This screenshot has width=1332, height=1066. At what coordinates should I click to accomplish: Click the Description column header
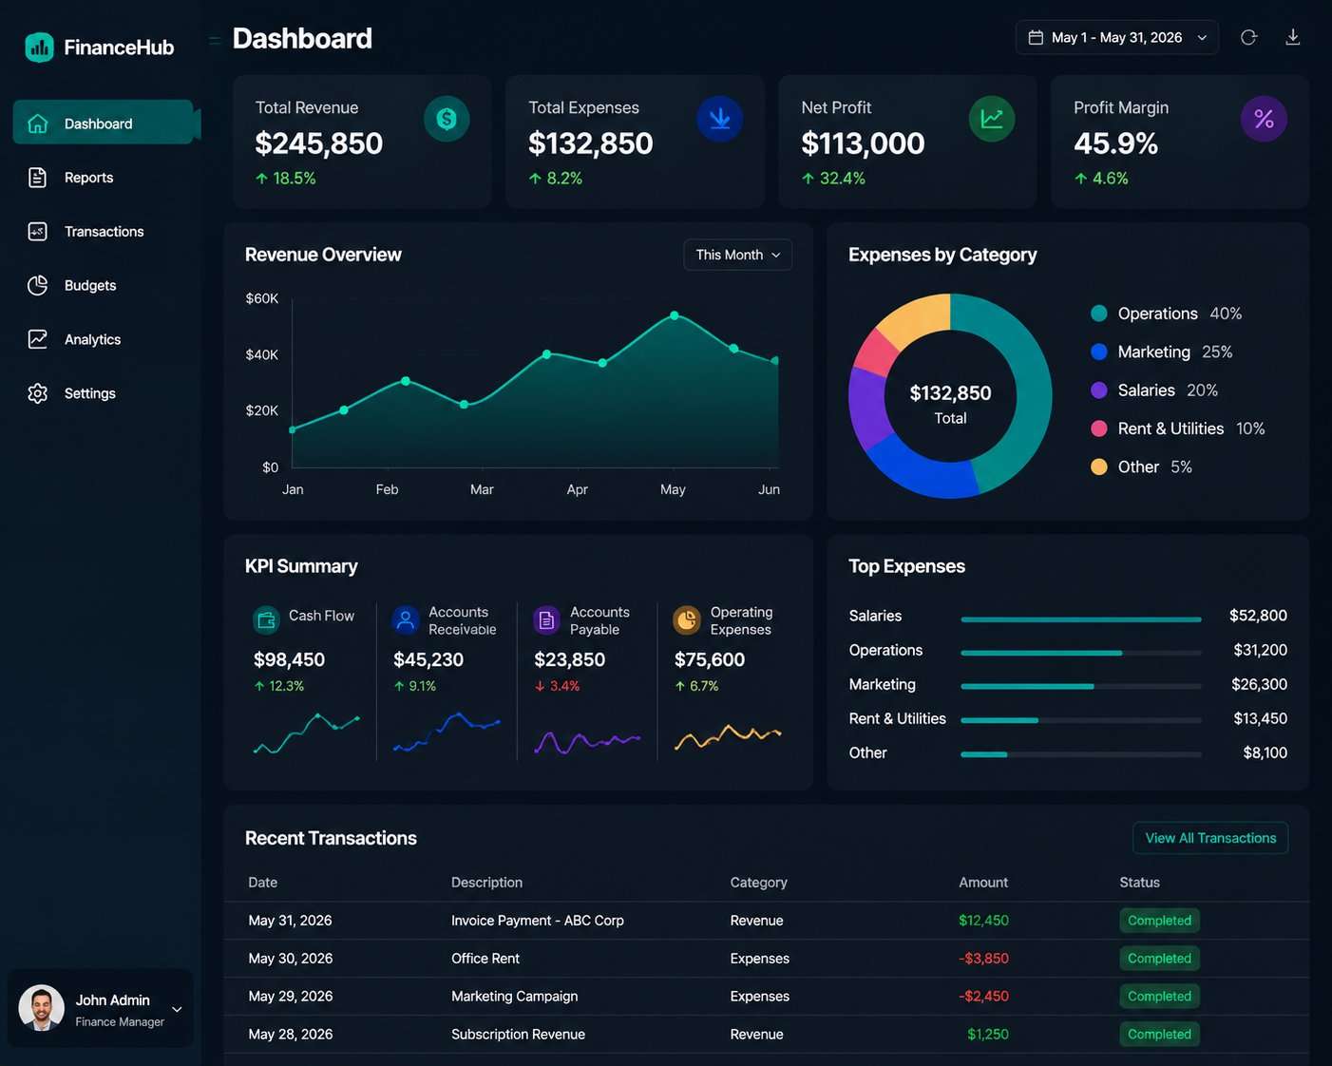pos(486,883)
